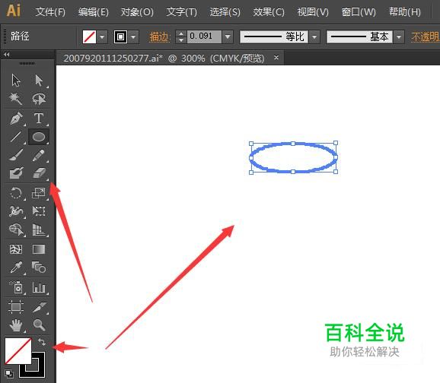Select the Artboard tool
Screen dimensions: 440x383
pyautogui.click(x=16, y=307)
